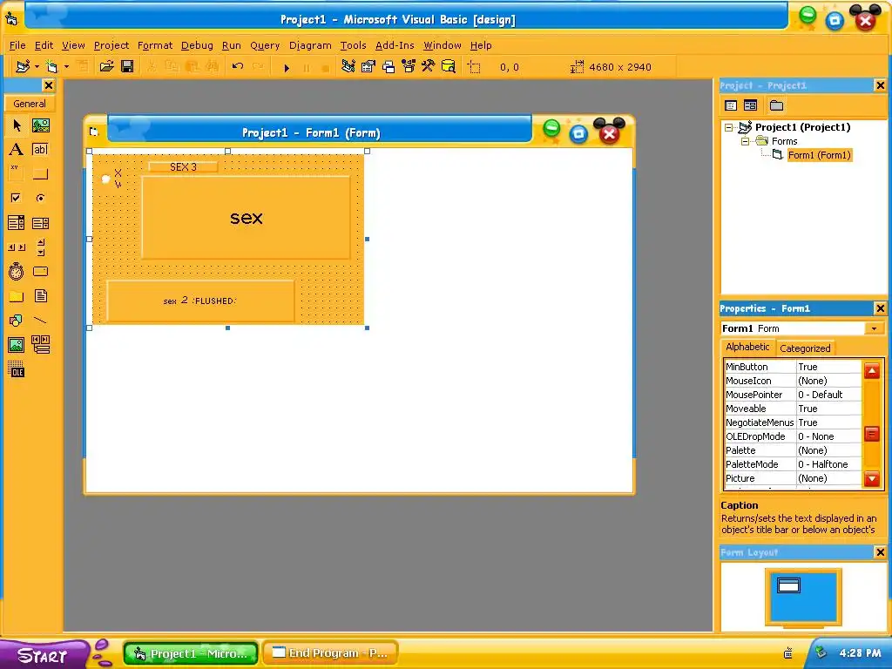Open the Debug menu
The image size is (892, 669).
coord(197,45)
